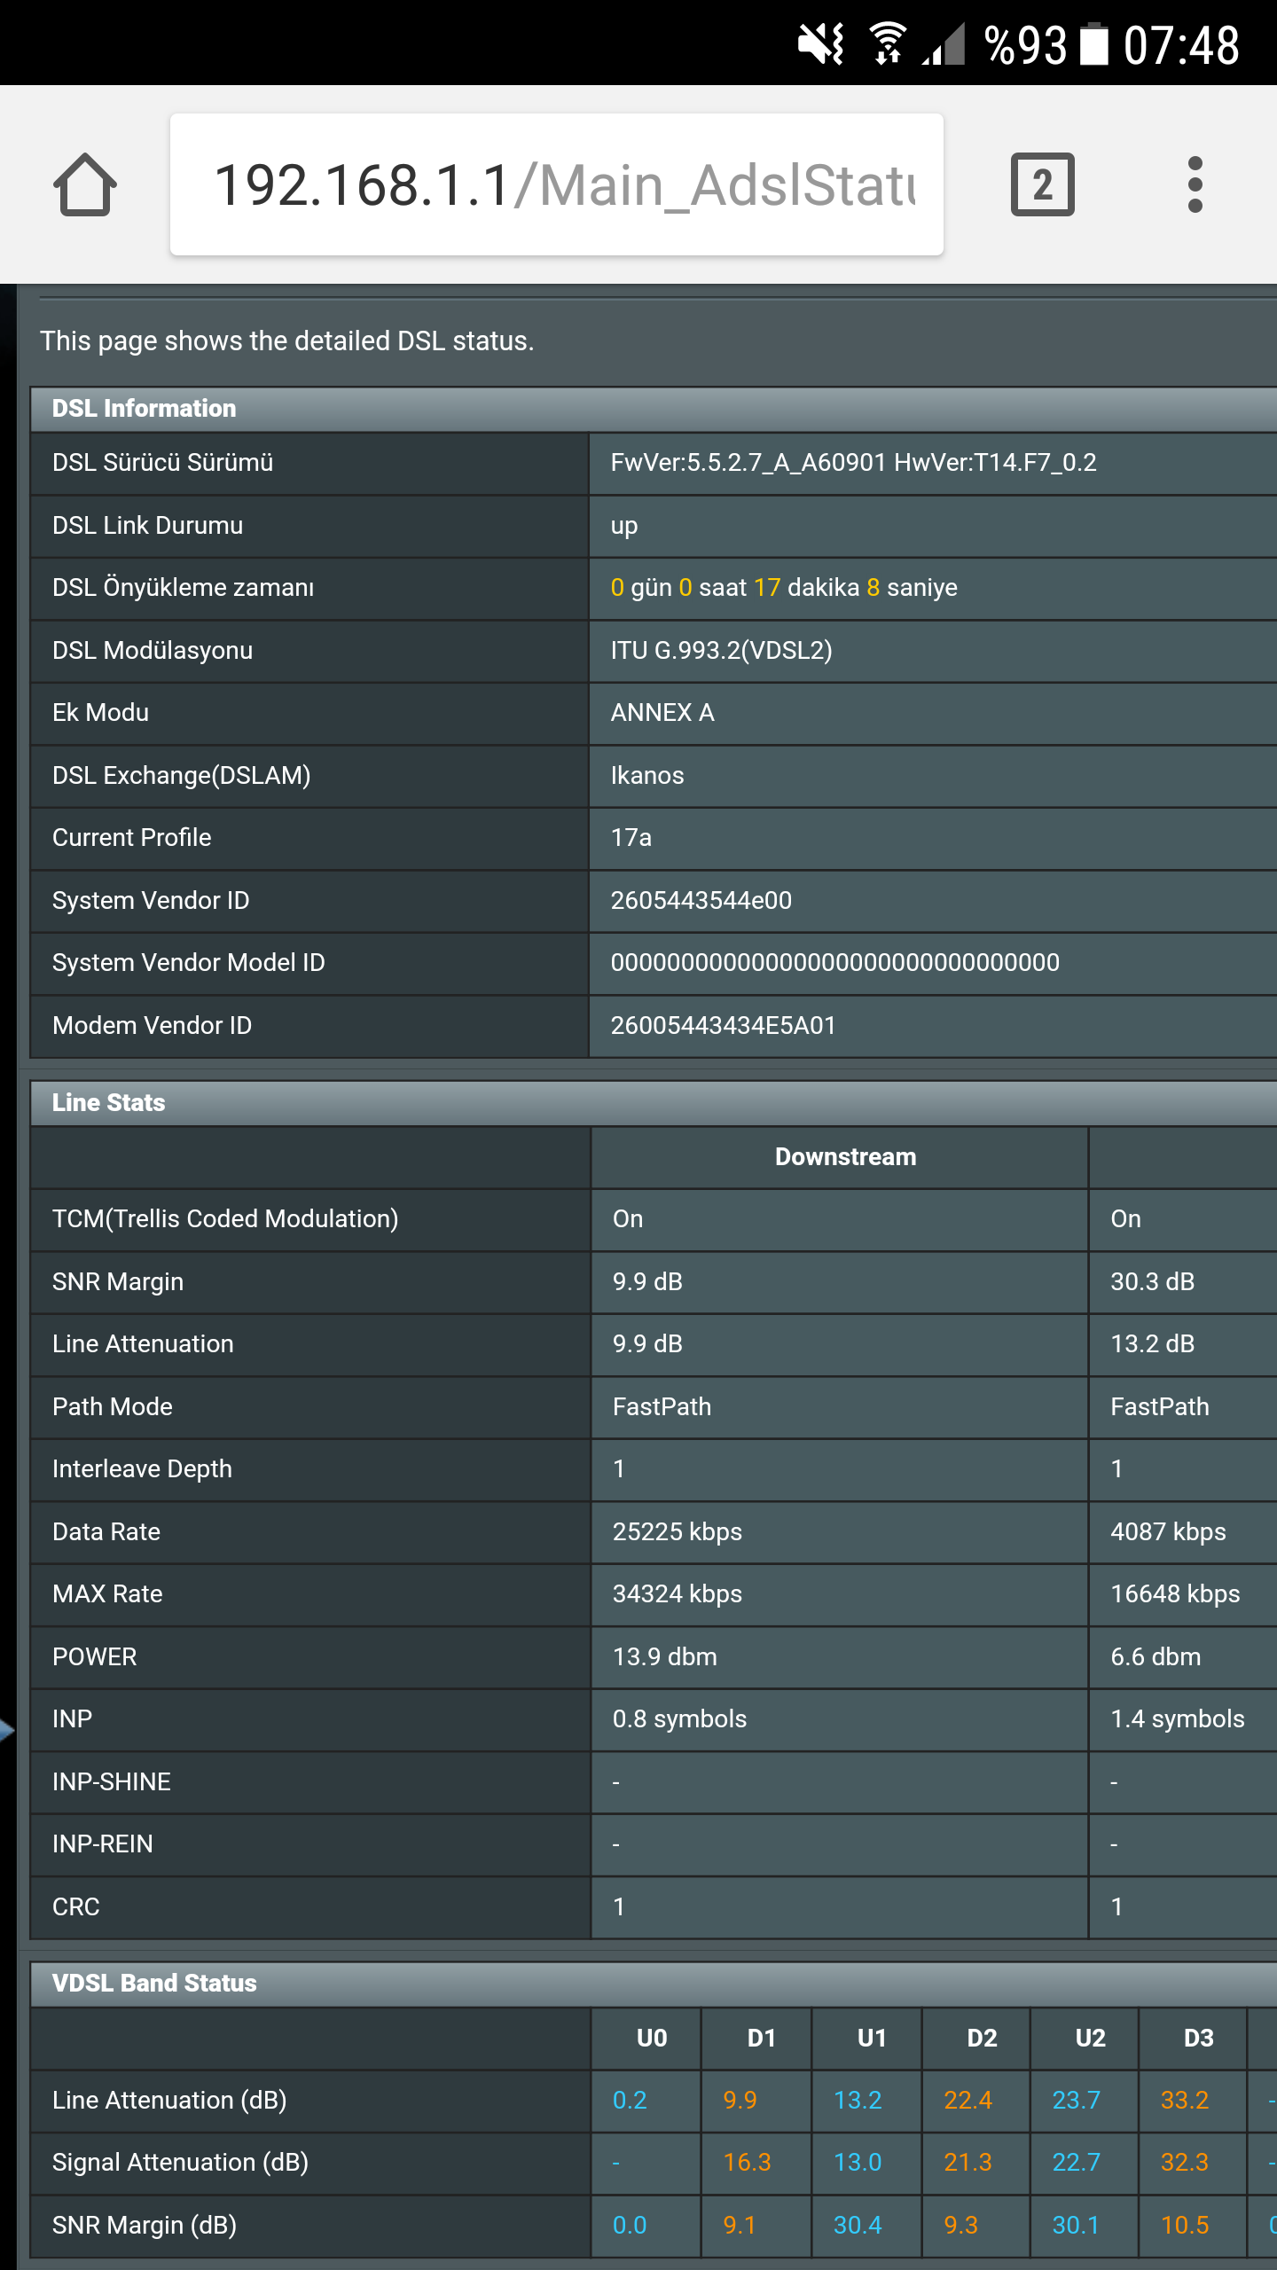Tap the Wi-Fi status icon

pos(887,44)
